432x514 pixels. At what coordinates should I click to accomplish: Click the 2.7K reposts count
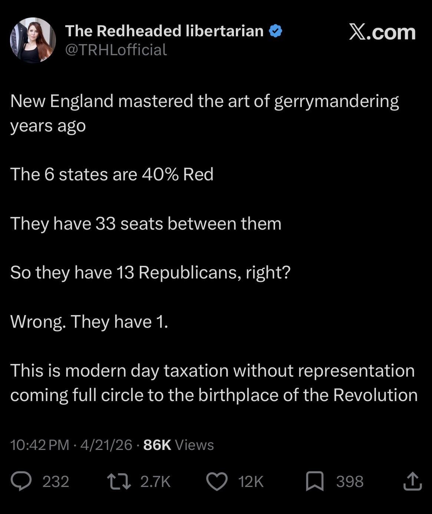(155, 482)
